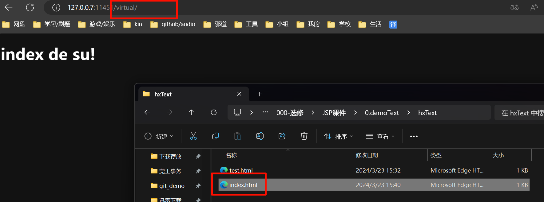Click the Copy icon in Explorer toolbar
The image size is (544, 202).
[215, 136]
